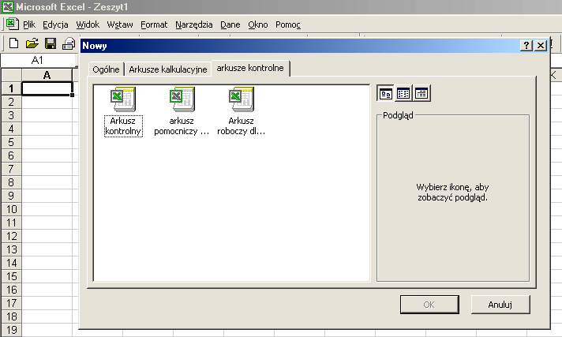
Task: Select row 16 header
Action: [x=12, y=290]
